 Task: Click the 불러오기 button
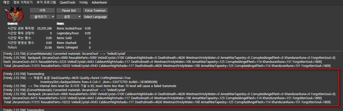tap(40, 17)
